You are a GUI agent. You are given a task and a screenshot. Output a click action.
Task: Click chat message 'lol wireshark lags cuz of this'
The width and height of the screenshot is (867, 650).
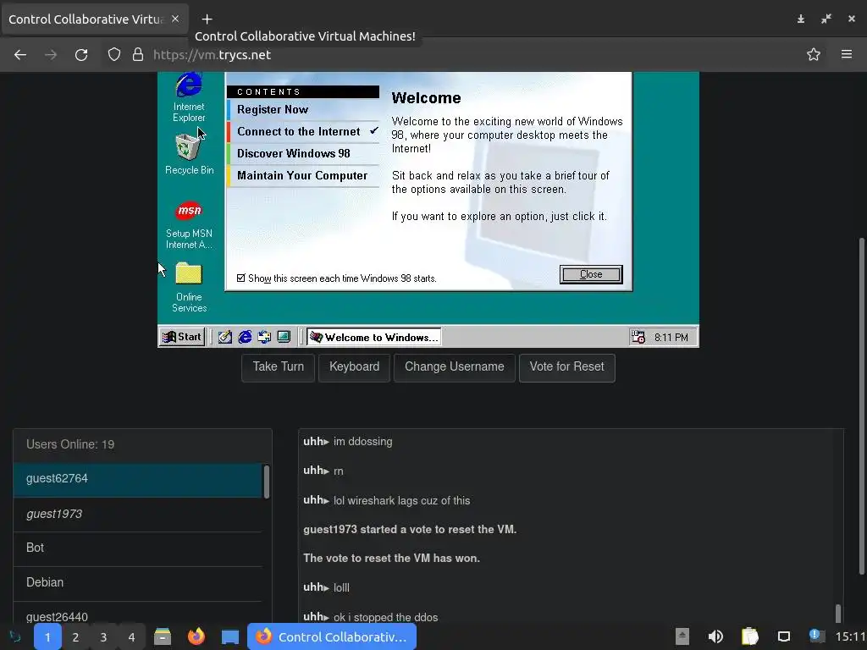[x=401, y=501]
